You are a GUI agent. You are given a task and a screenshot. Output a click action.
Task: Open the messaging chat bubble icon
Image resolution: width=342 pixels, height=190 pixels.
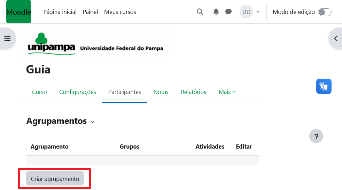tap(228, 12)
